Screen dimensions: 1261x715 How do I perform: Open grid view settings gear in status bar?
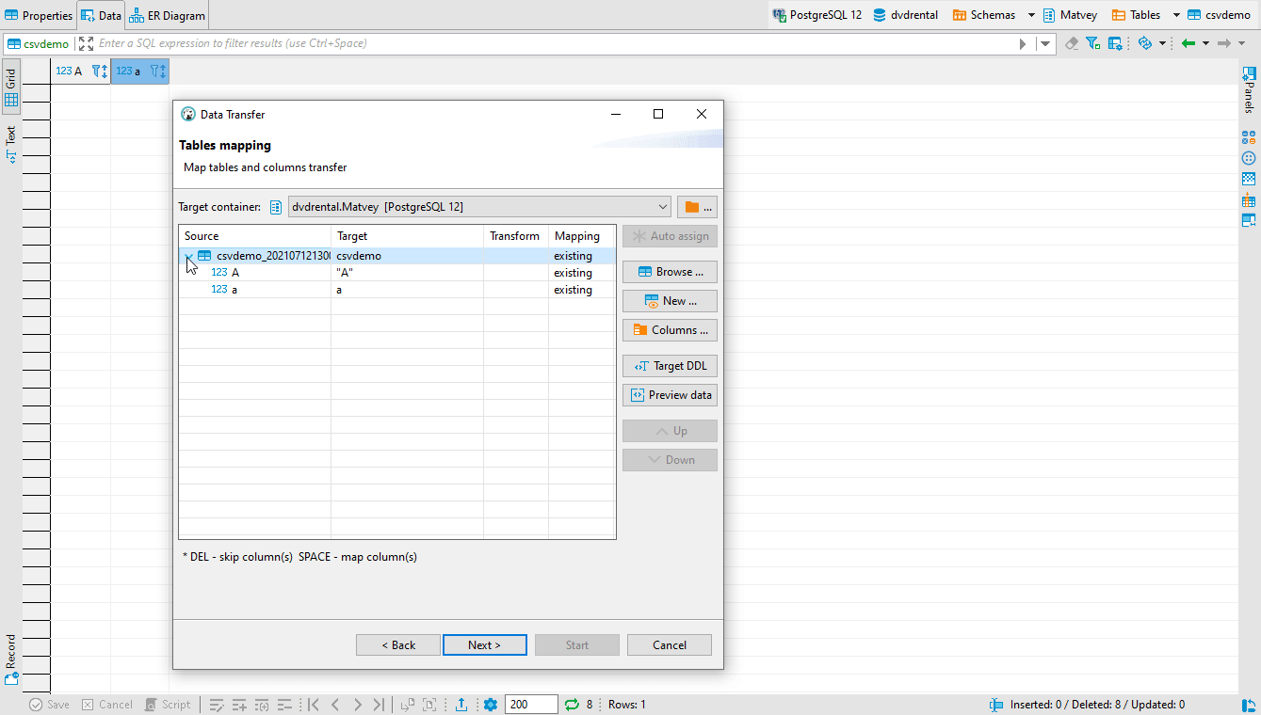coord(490,704)
